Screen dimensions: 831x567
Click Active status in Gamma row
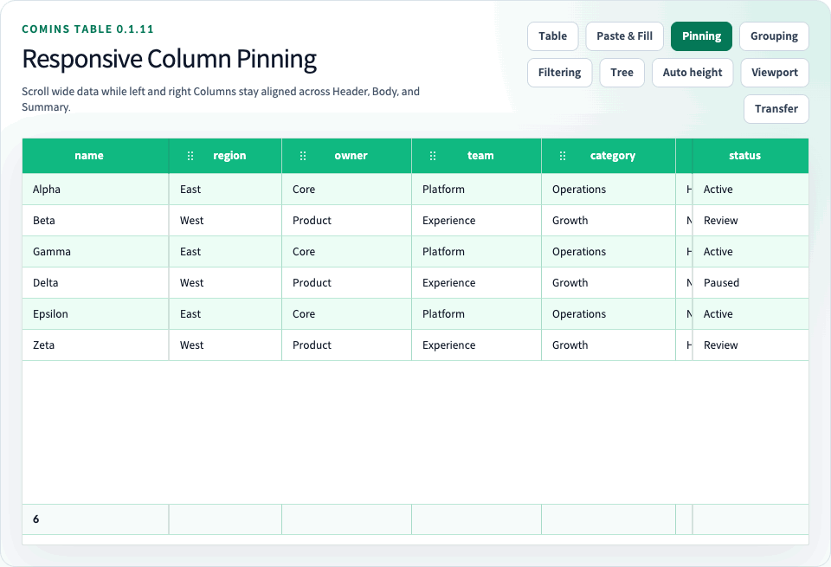750,252
